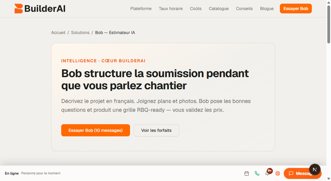Click the Bob structure la soumission headline
Screen dimensions: 331x181
coord(155,80)
